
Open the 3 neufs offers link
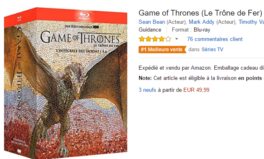[x=147, y=90]
